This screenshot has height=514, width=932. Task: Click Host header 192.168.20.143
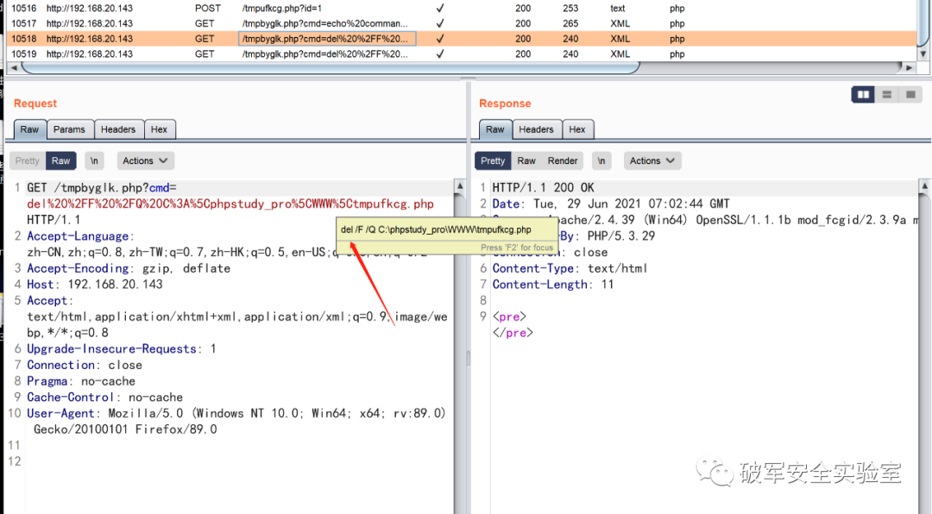[x=95, y=284]
